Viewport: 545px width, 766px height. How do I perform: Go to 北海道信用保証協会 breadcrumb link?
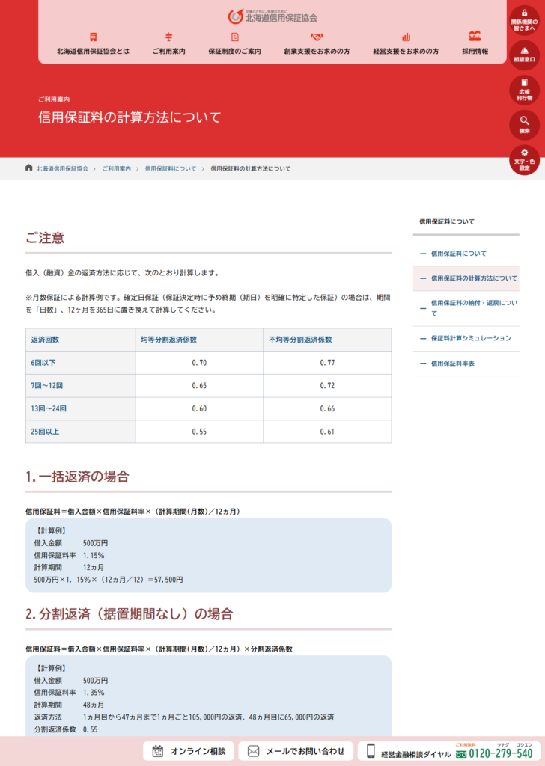(62, 168)
